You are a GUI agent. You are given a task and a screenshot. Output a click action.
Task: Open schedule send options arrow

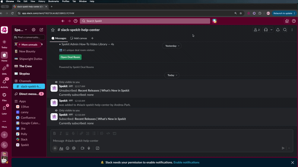pyautogui.click(x=289, y=148)
